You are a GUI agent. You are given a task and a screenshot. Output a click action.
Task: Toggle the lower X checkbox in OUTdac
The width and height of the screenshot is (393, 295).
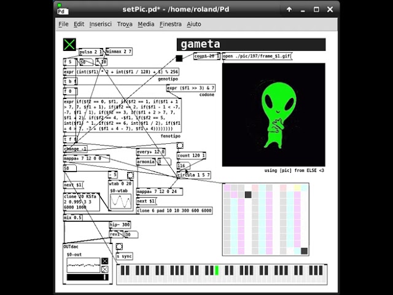pyautogui.click(x=105, y=269)
